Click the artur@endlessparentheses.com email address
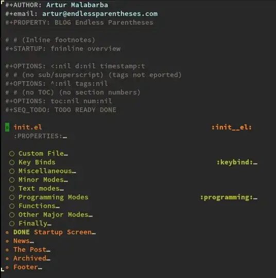Viewport: 276px width, 278px height. 100,14
